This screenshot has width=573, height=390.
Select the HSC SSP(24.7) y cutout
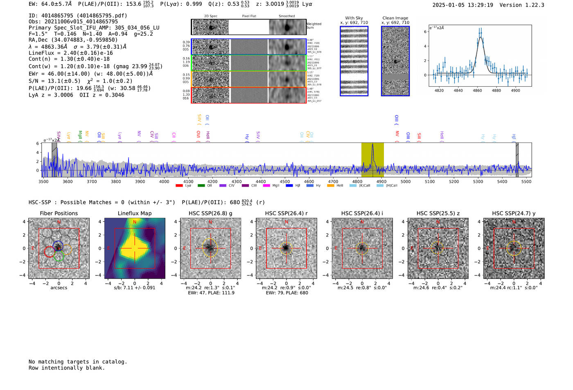pos(514,248)
